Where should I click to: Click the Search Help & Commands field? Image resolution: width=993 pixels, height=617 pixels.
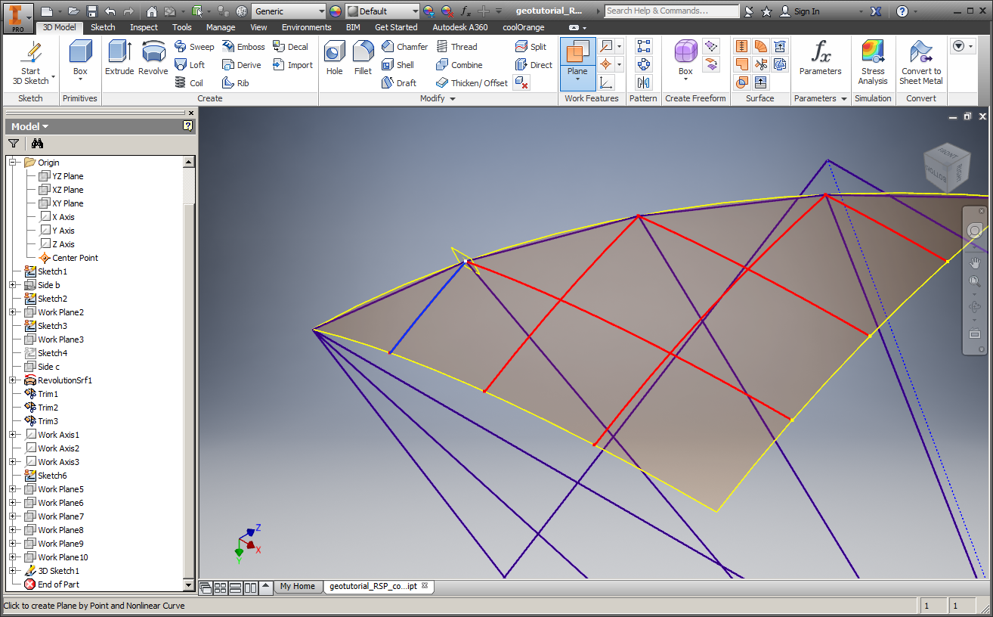coord(672,11)
